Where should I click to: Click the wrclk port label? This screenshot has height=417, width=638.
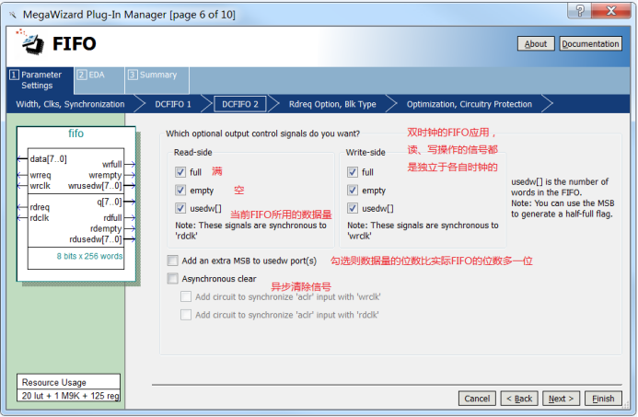[40, 186]
